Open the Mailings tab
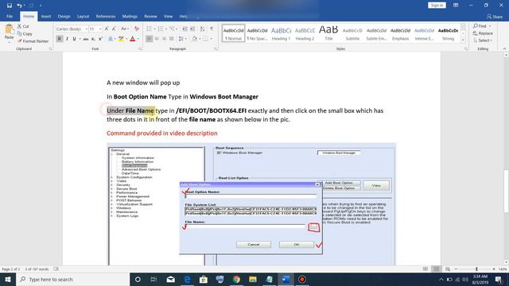This screenshot has width=509, height=286. point(130,16)
